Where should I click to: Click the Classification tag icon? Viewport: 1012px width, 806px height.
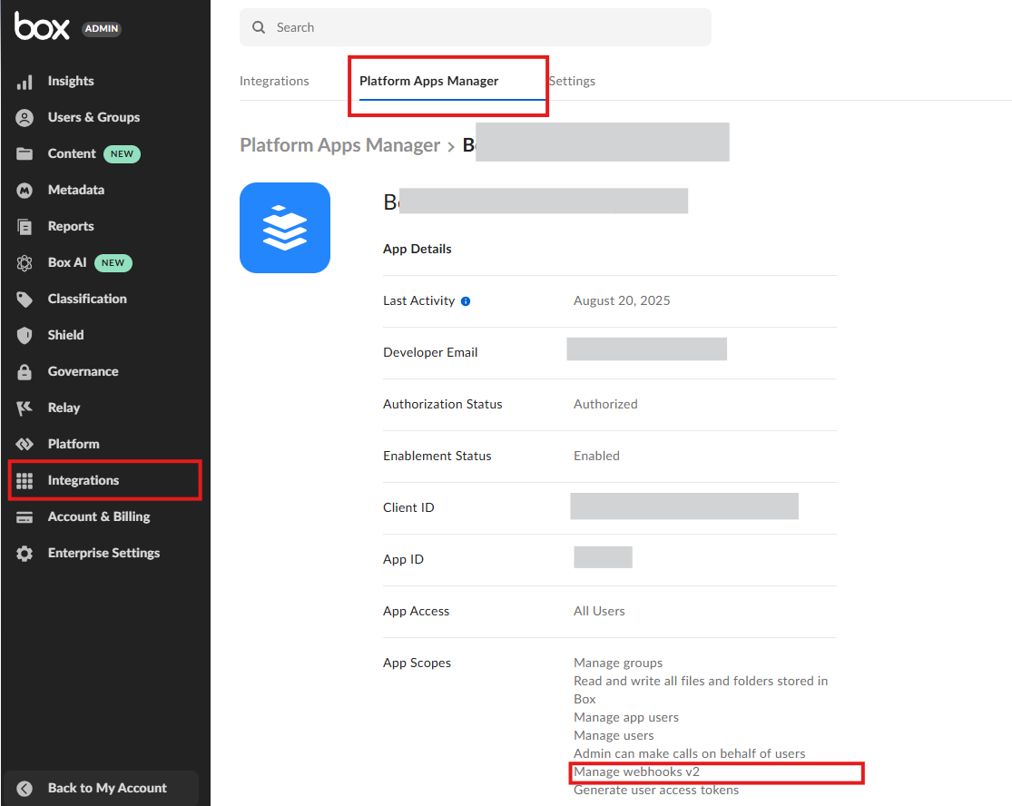[x=25, y=300]
